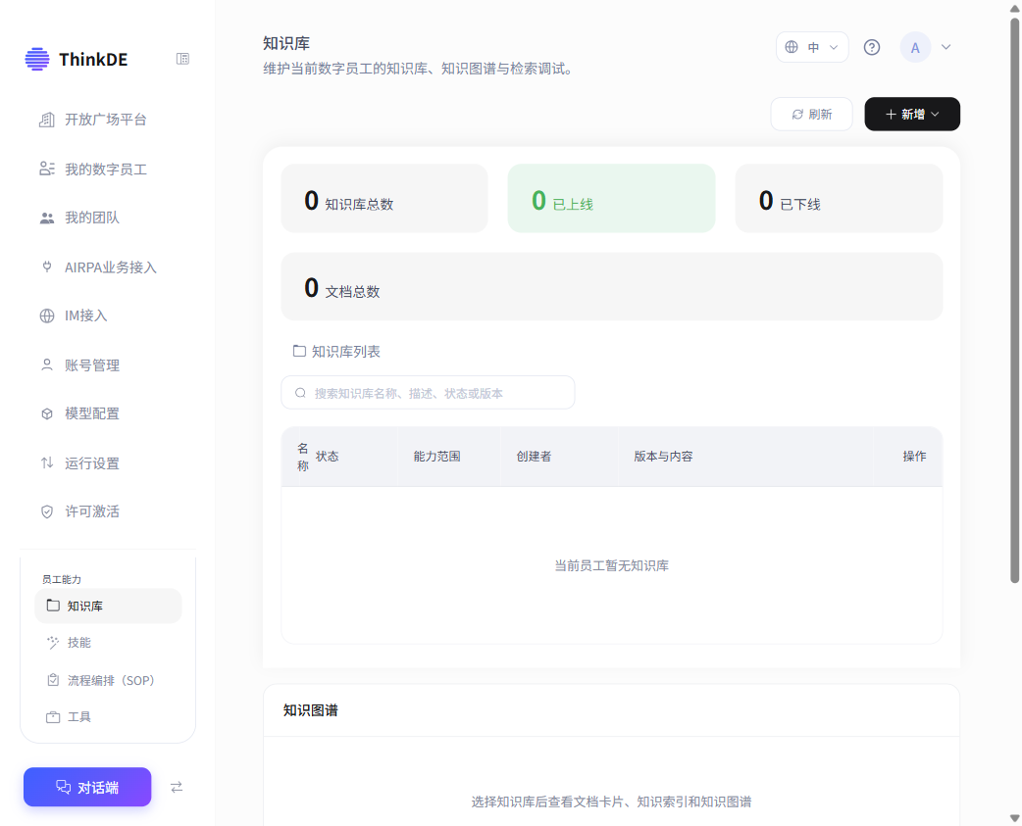This screenshot has width=1022, height=826.
Task: Filter by 已上线 stat card
Action: [611, 199]
